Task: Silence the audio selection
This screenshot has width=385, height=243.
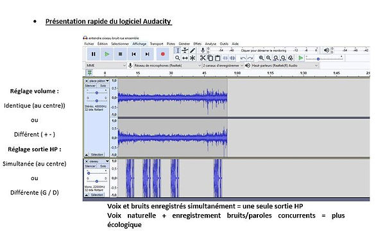Action: 232,58
